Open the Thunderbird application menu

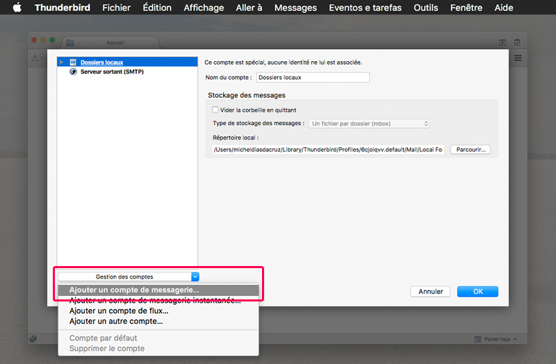[x=63, y=8]
